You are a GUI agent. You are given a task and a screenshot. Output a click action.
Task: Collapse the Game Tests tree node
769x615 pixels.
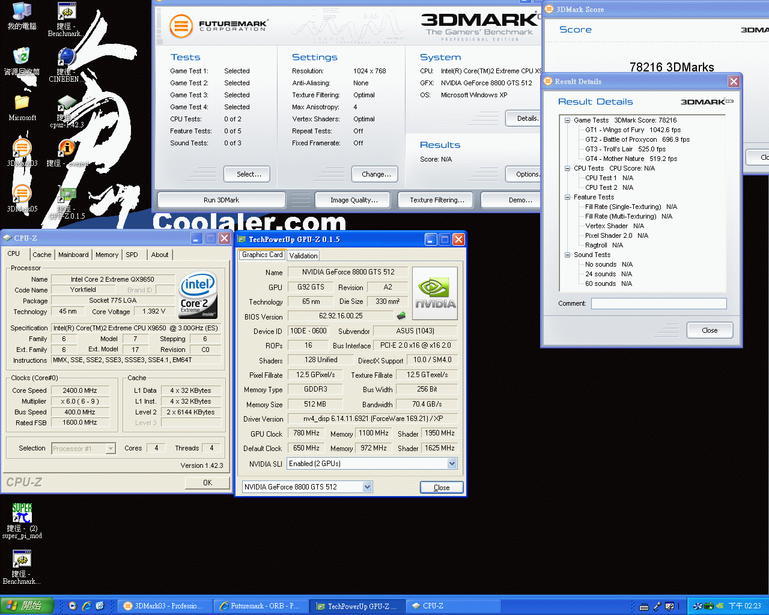(567, 120)
